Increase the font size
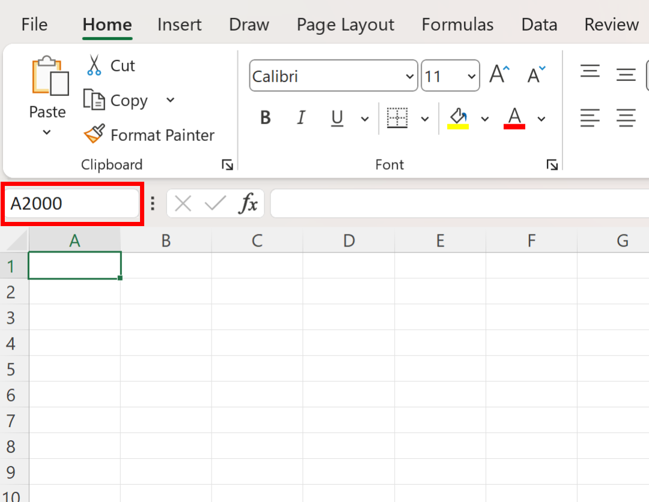 click(499, 74)
